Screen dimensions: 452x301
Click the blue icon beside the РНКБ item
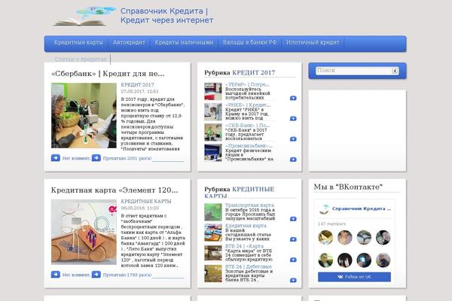[293, 119]
